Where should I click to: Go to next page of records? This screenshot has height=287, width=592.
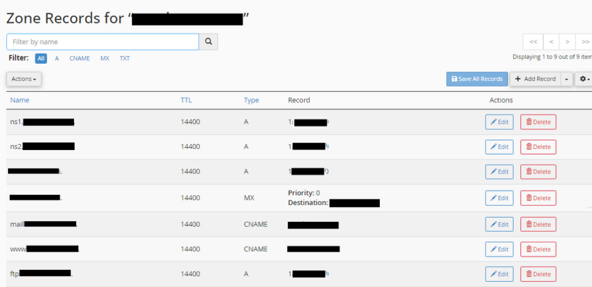click(x=568, y=42)
